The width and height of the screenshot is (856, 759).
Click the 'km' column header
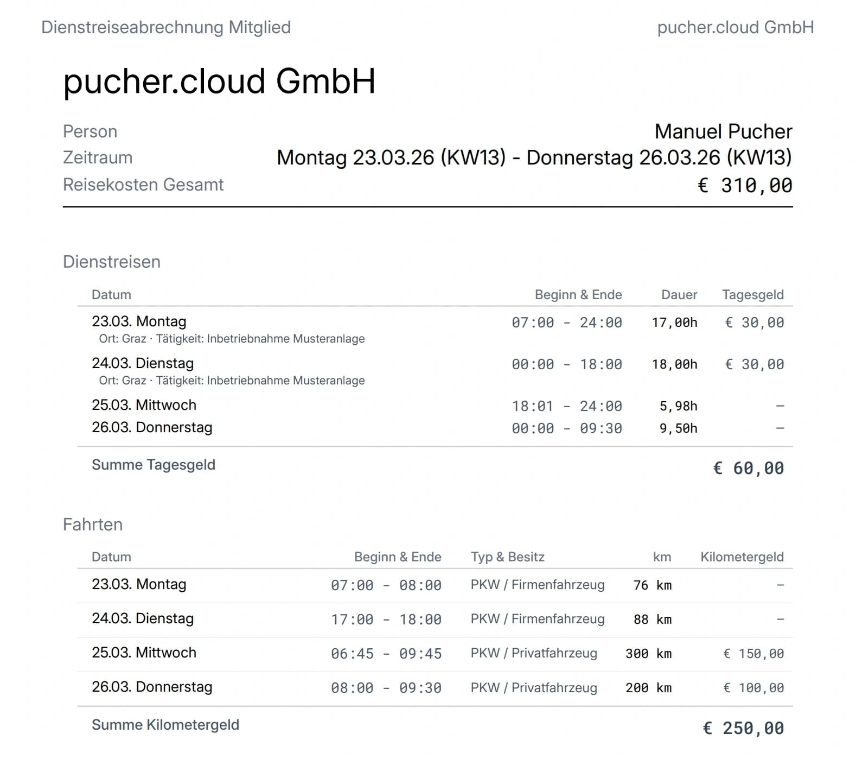(x=662, y=557)
